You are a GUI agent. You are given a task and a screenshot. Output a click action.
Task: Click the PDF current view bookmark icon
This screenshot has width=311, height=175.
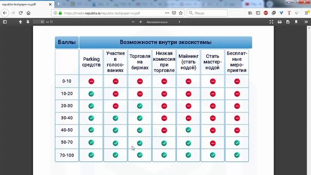point(296,22)
